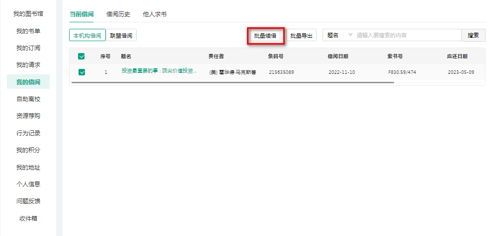Screen dimensions: 489x236
Task: Toggle the select-all header checkbox
Action: (81, 57)
